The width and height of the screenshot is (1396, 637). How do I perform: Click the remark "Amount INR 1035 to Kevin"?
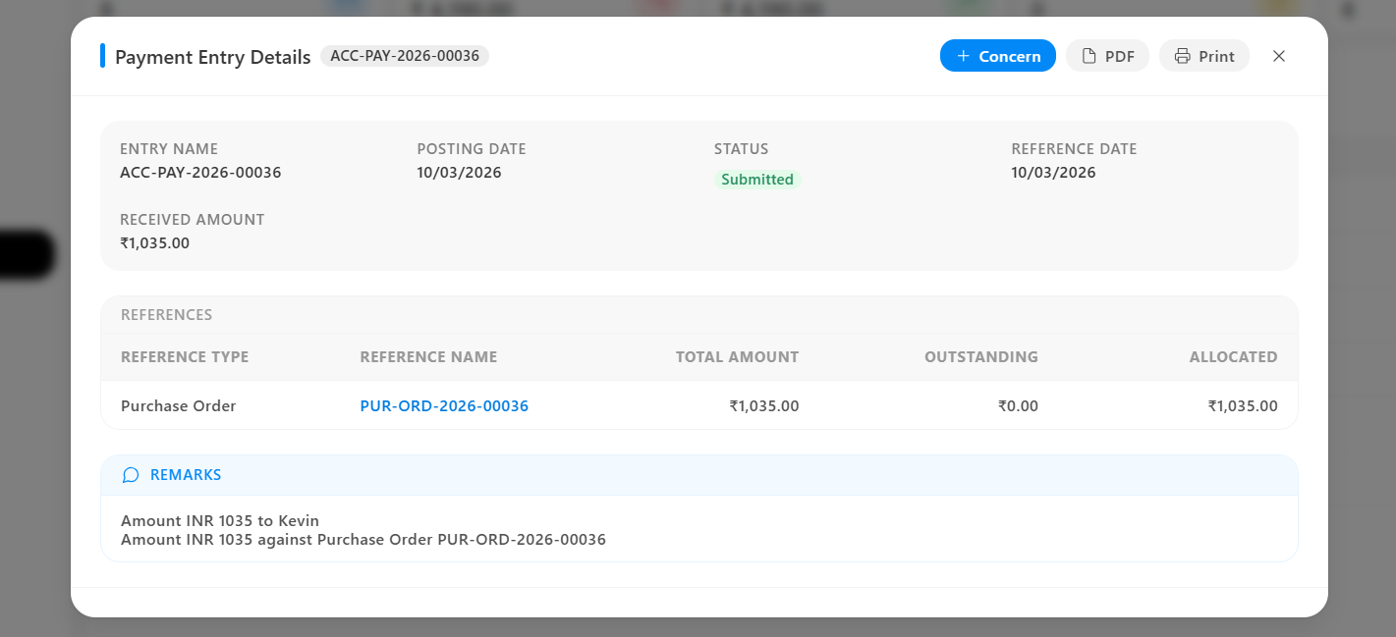(x=220, y=521)
